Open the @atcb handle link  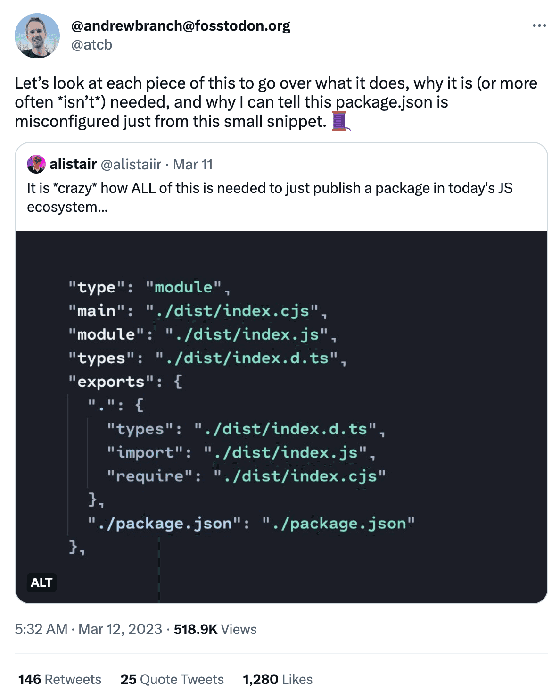pyautogui.click(x=91, y=45)
